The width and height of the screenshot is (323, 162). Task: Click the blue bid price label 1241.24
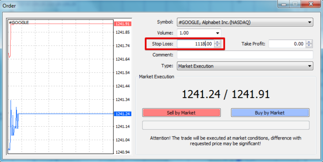click(123, 114)
